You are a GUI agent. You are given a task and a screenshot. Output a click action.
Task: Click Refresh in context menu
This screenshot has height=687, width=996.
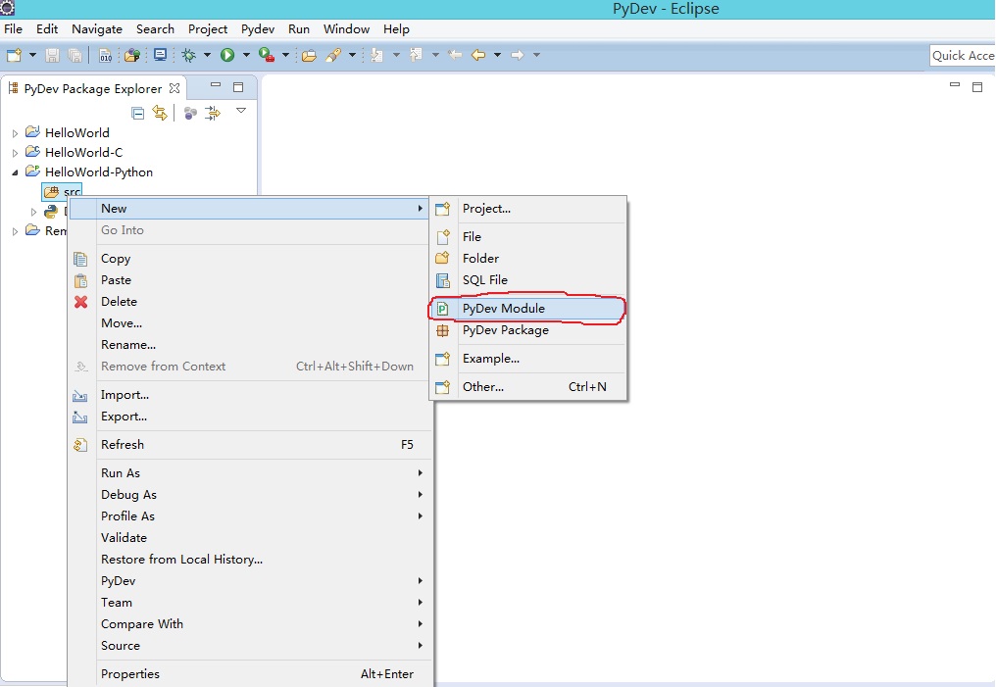[250, 445]
